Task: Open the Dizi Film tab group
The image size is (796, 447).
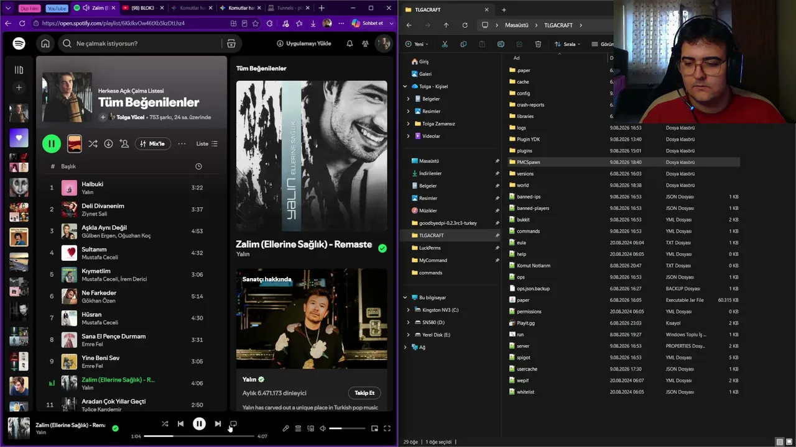Action: [x=29, y=8]
